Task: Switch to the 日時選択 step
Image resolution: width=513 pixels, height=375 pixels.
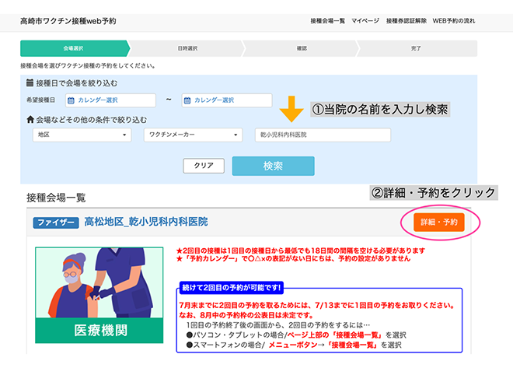Action: (187, 48)
